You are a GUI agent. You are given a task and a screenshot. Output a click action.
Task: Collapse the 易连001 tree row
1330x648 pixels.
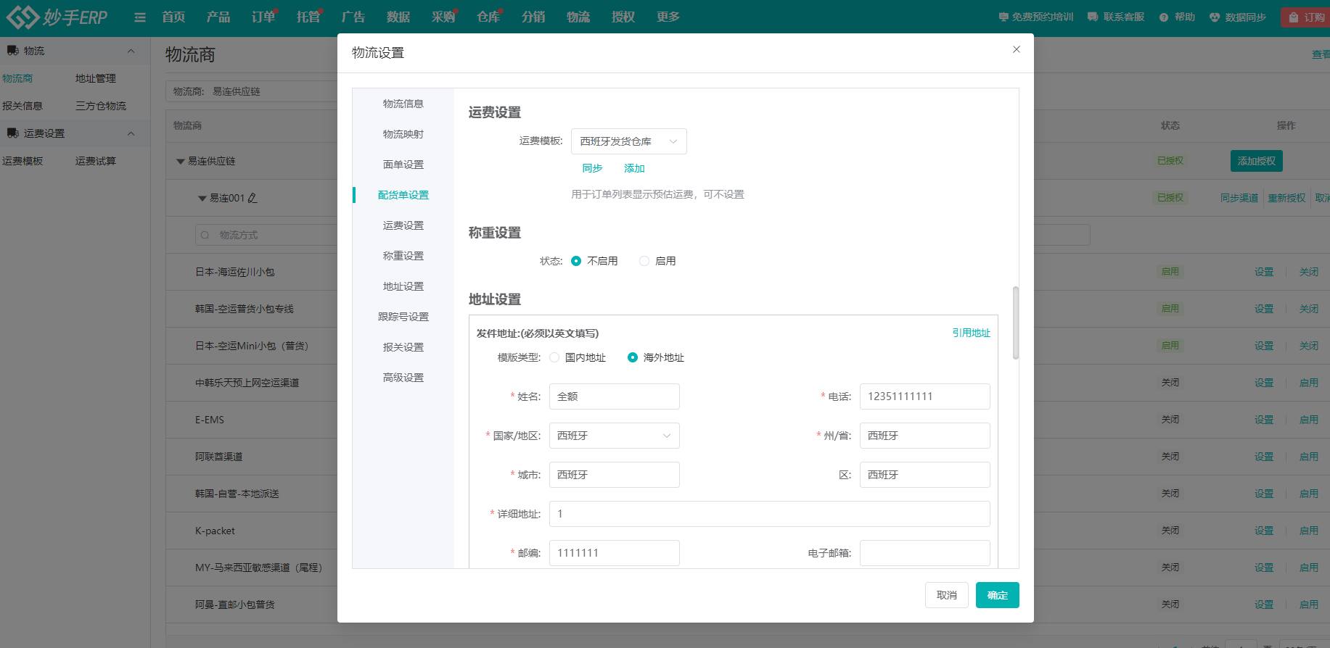coord(202,198)
